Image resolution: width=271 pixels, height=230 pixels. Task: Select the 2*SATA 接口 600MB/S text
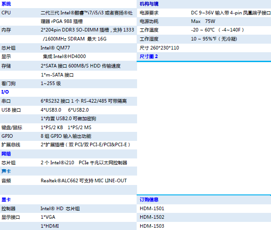[x=81, y=66]
